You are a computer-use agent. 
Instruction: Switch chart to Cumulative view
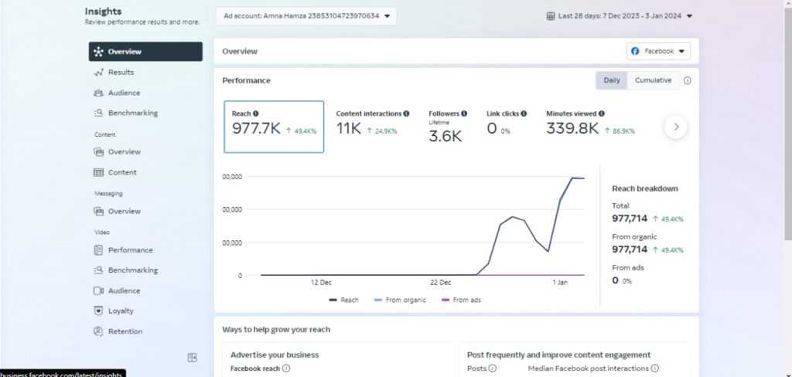click(x=653, y=80)
